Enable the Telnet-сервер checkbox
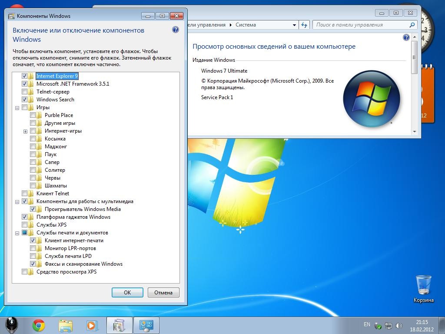Screen dimensions: 445x334 tap(24, 92)
